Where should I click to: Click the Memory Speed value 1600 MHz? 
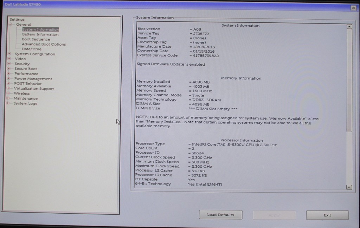tap(202, 91)
